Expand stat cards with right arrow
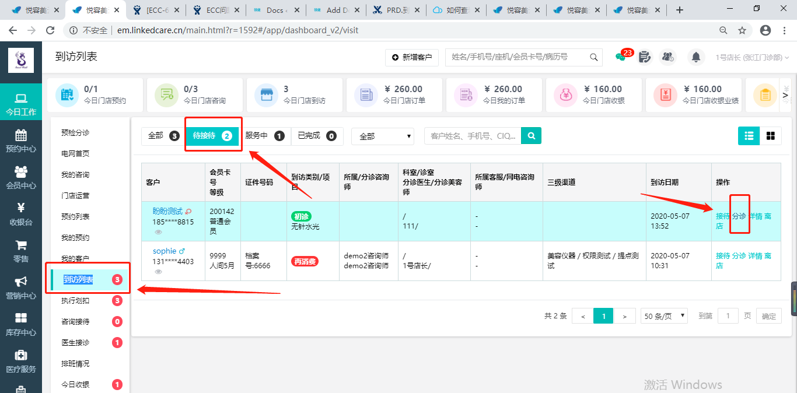Image resolution: width=797 pixels, height=393 pixels. click(785, 95)
